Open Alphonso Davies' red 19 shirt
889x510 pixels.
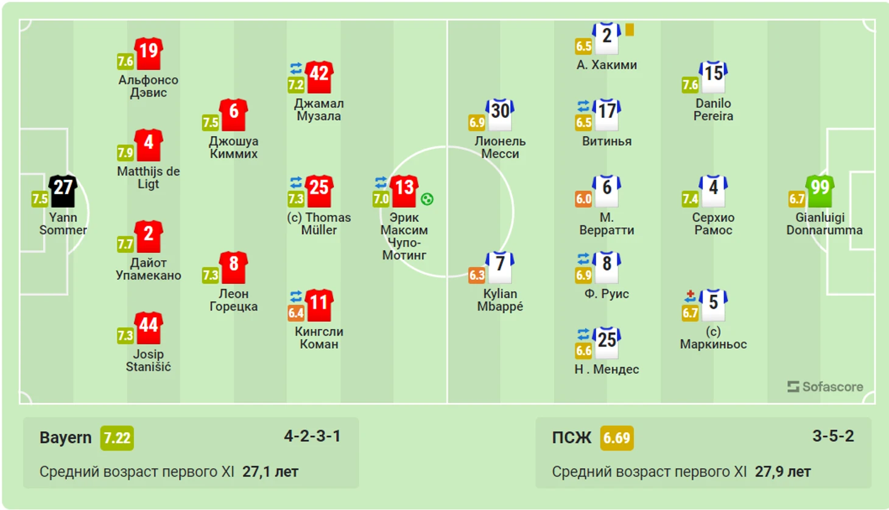(149, 54)
